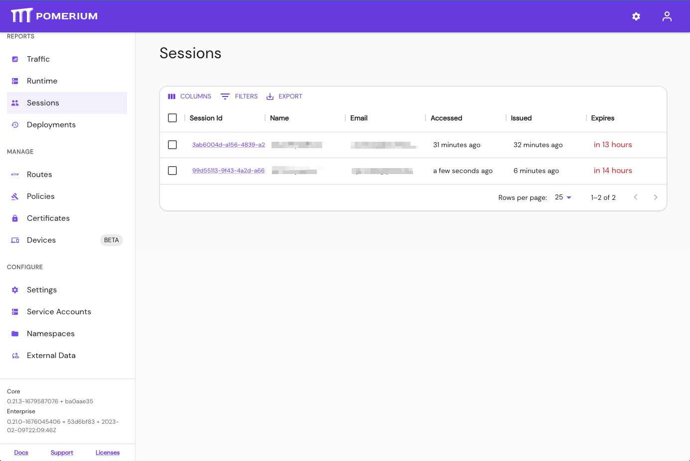
Task: Sort by Name column header
Action: point(279,118)
